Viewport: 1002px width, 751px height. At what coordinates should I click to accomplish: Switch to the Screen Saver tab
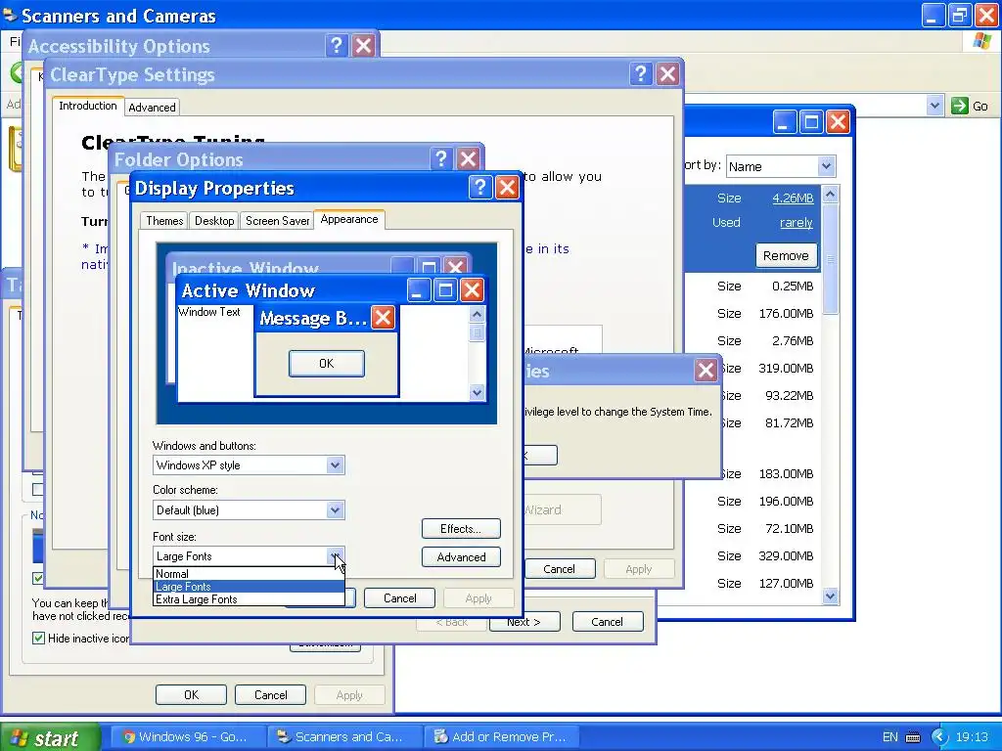[277, 221]
